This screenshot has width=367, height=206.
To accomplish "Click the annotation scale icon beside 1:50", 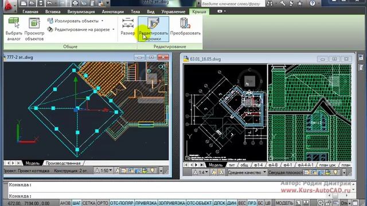I will [x=97, y=171].
